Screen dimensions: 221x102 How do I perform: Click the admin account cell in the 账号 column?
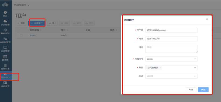(64, 35)
